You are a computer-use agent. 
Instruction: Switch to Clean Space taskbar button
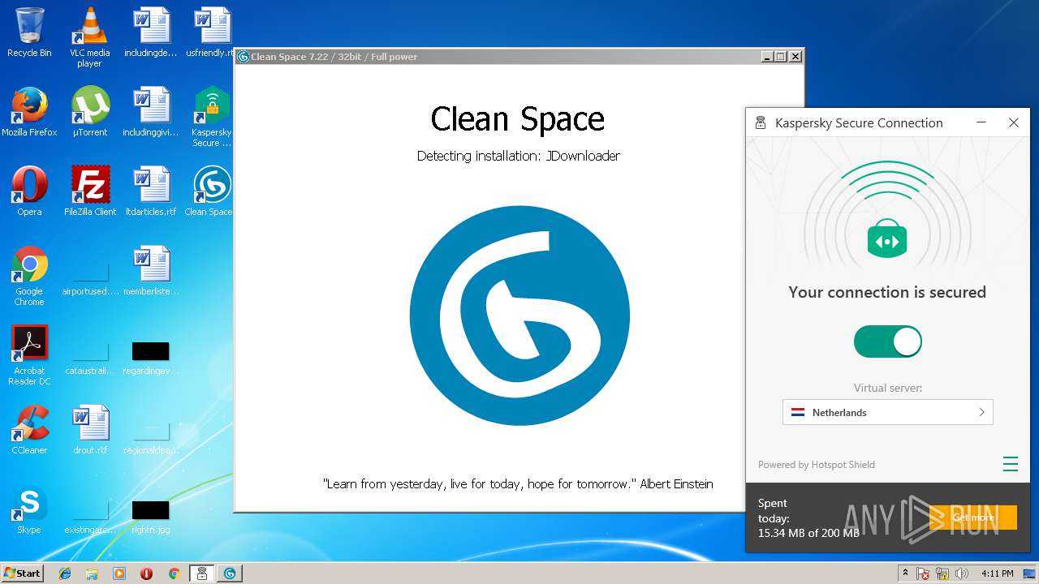pos(230,573)
